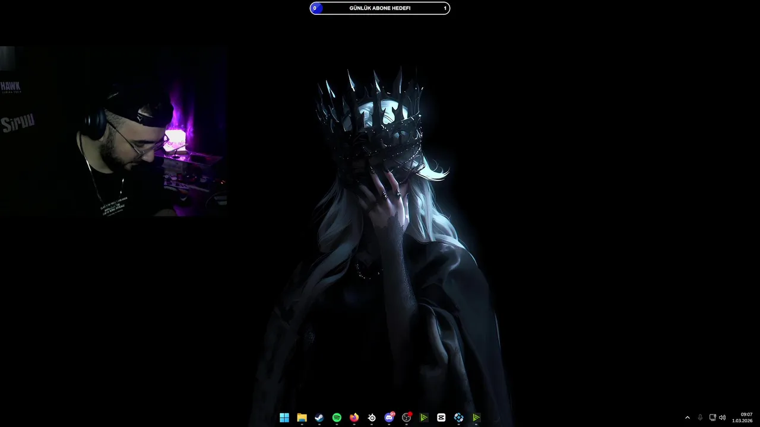Open CapCut from the taskbar

click(x=441, y=418)
